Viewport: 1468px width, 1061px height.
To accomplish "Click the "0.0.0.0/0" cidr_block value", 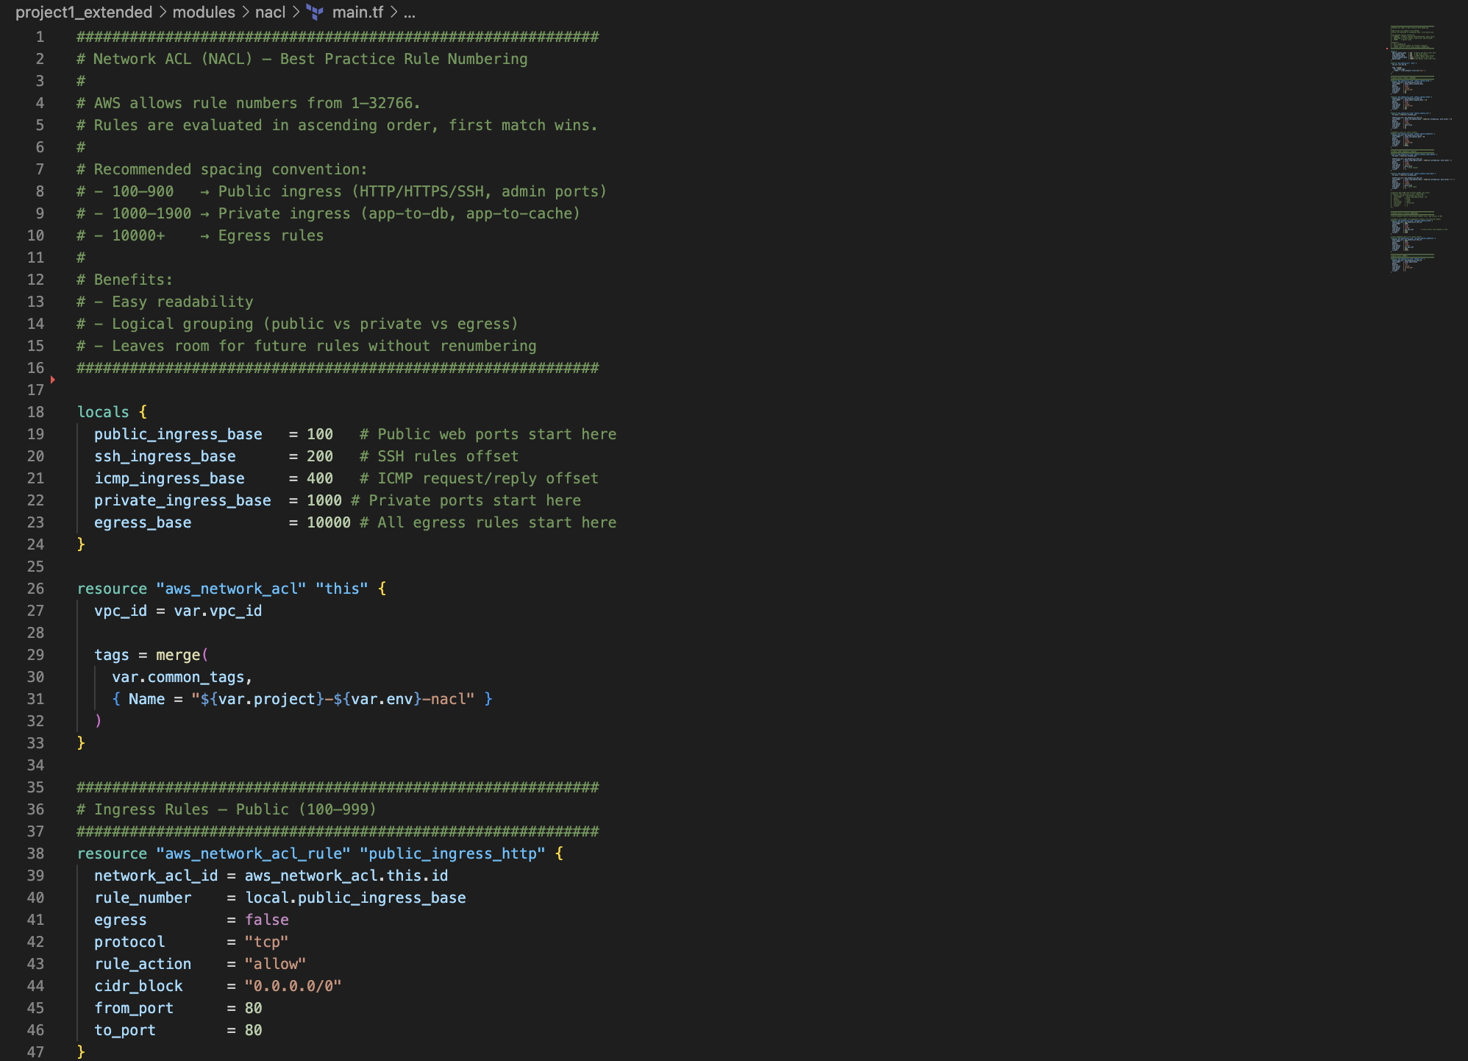I will pyautogui.click(x=293, y=986).
